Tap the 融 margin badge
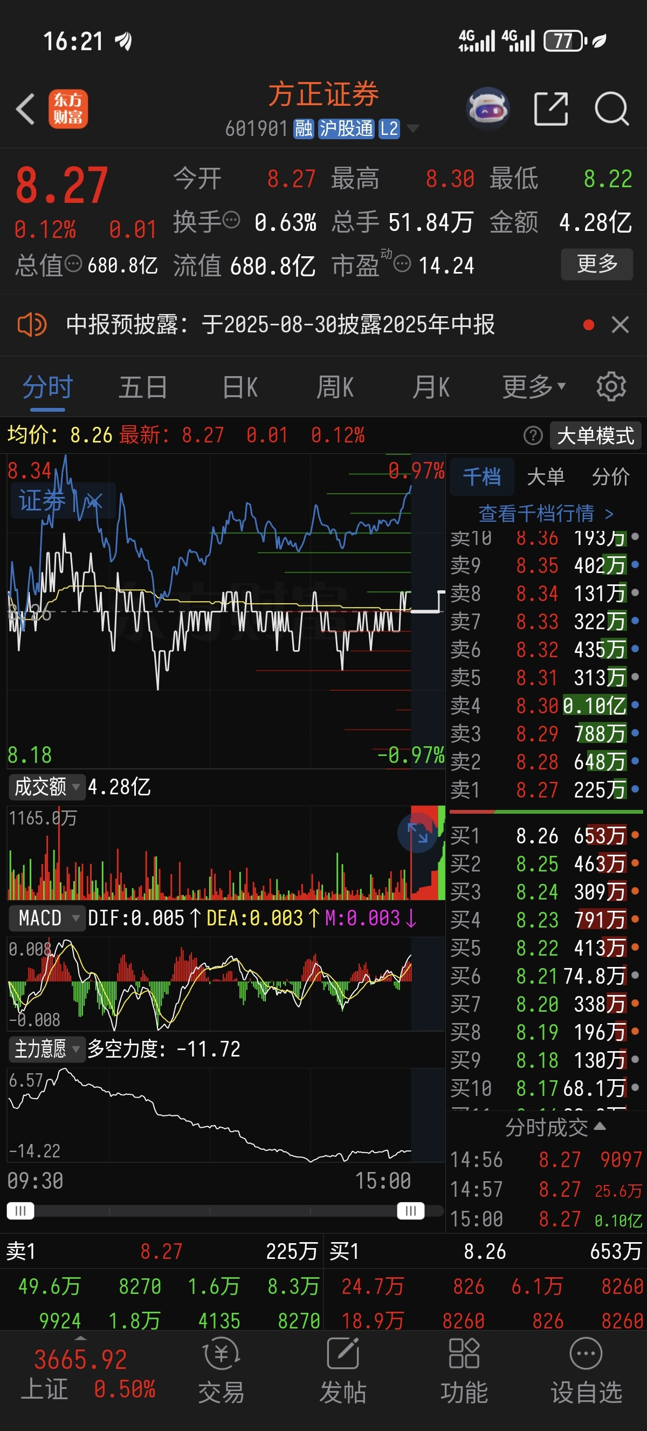This screenshot has height=1431, width=647. pyautogui.click(x=304, y=129)
